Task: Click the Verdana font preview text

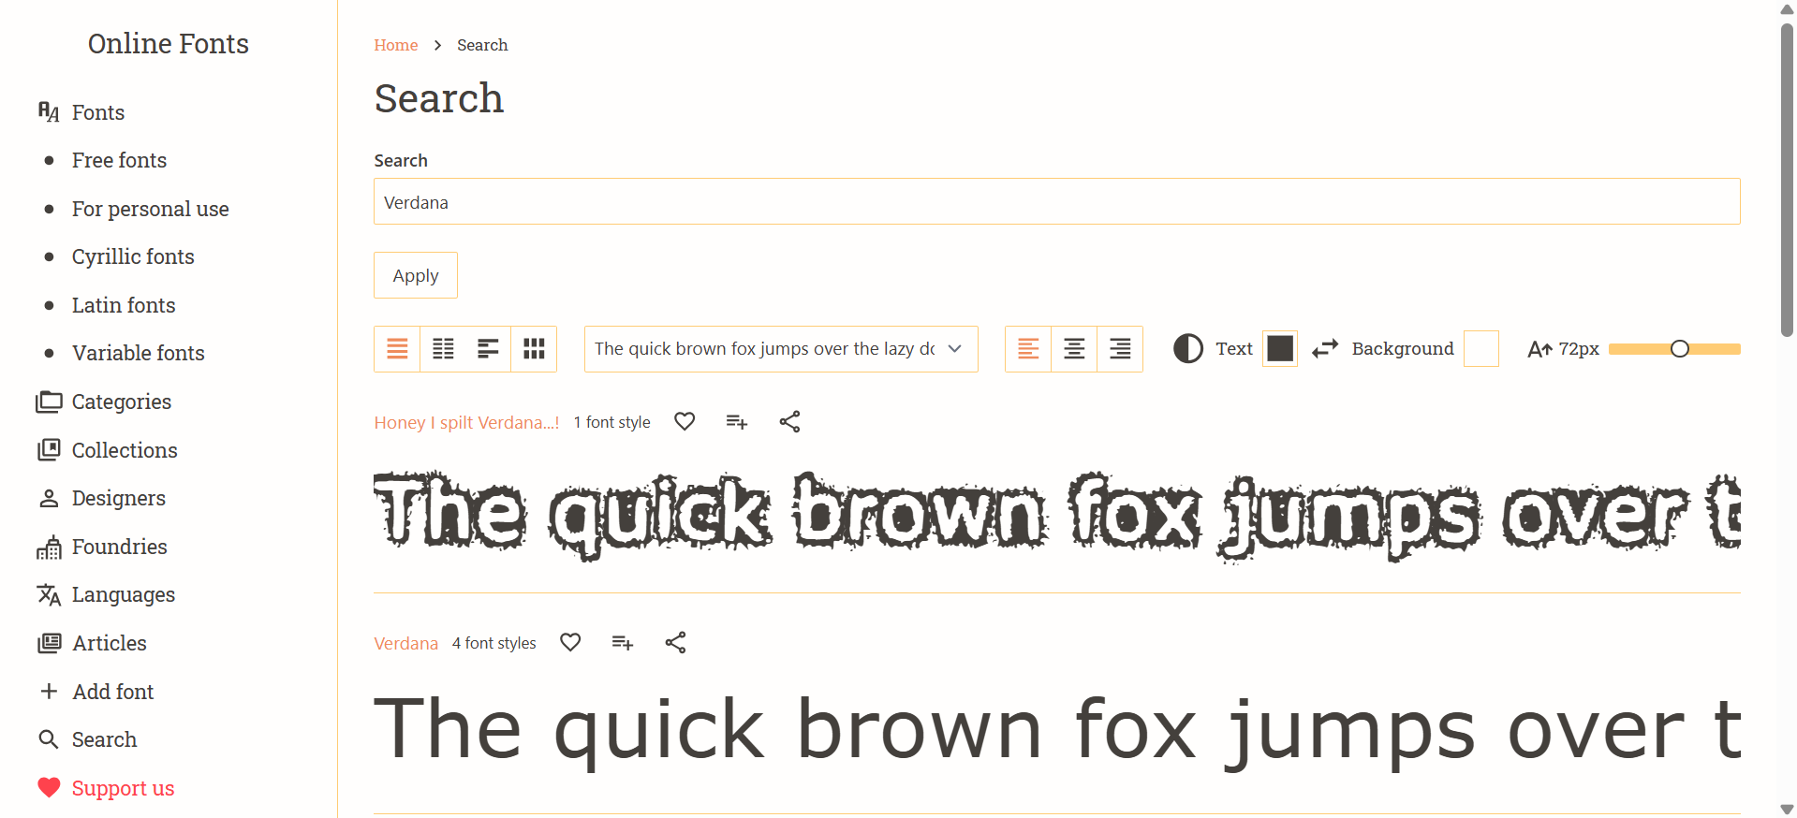Action: [1056, 732]
